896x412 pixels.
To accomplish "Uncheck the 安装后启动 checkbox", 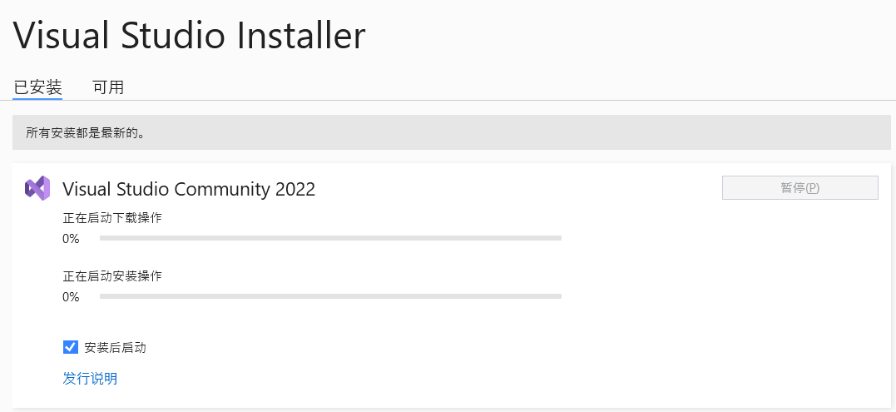I will pos(71,347).
